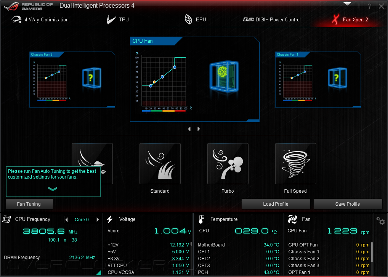Click the Republic of Gamers logo
Screen dimensions: 388x277
[28, 6]
